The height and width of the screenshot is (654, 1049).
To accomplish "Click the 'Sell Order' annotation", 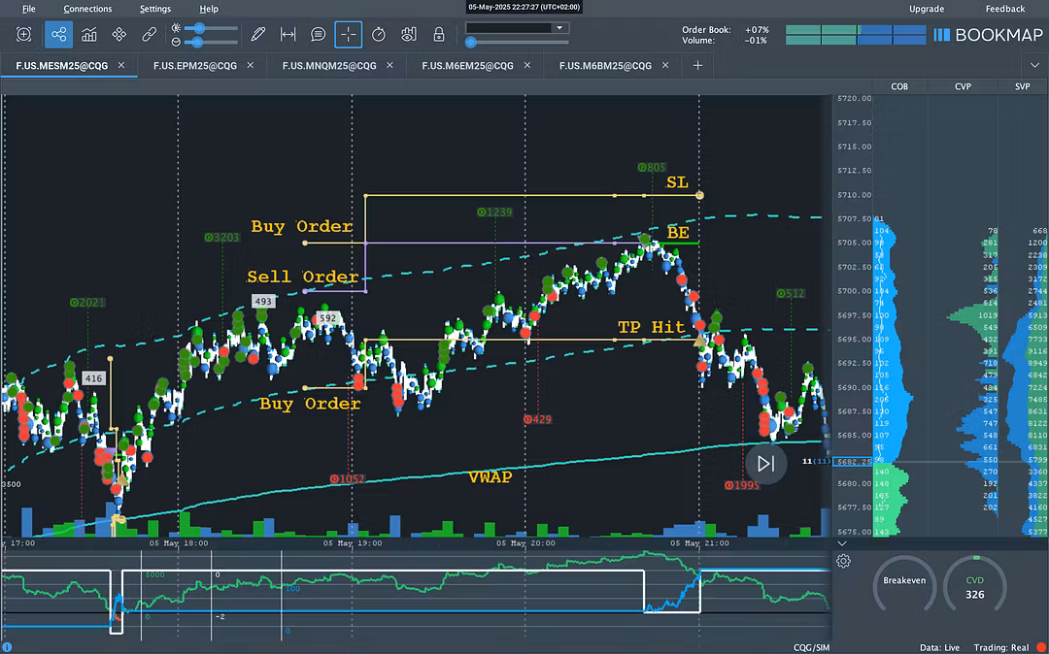I will [302, 277].
